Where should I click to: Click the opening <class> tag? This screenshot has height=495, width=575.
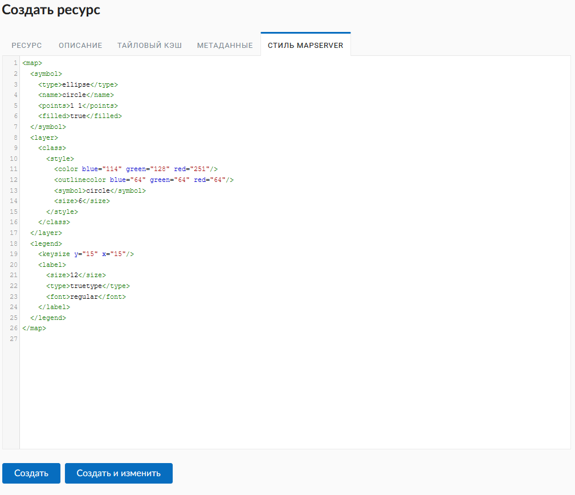click(x=52, y=148)
